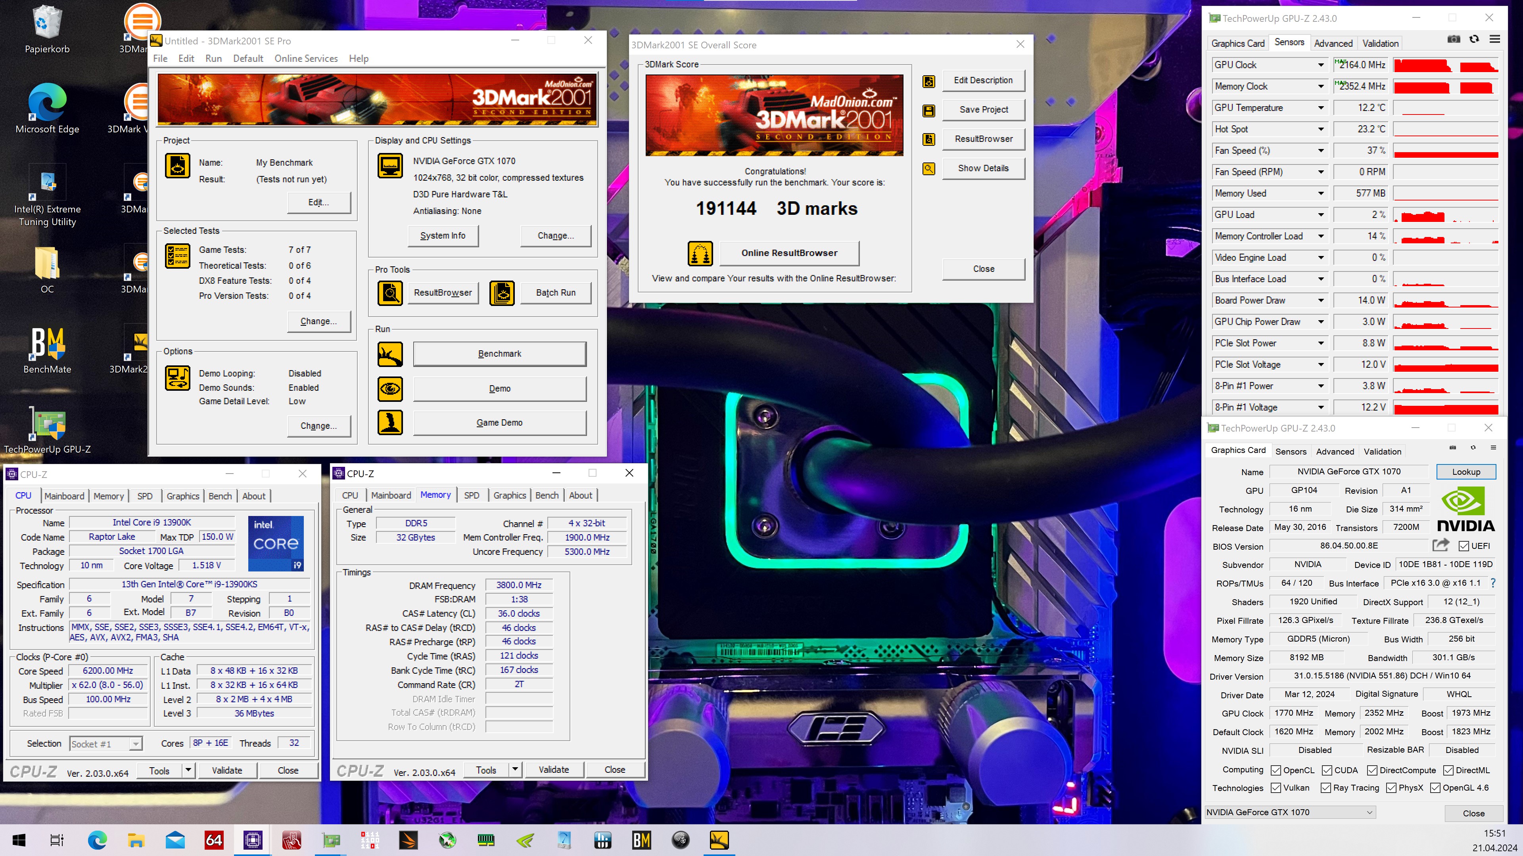This screenshot has height=856, width=1523.
Task: Click the Benchmark run icon in 3DMark2001
Action: [x=390, y=354]
